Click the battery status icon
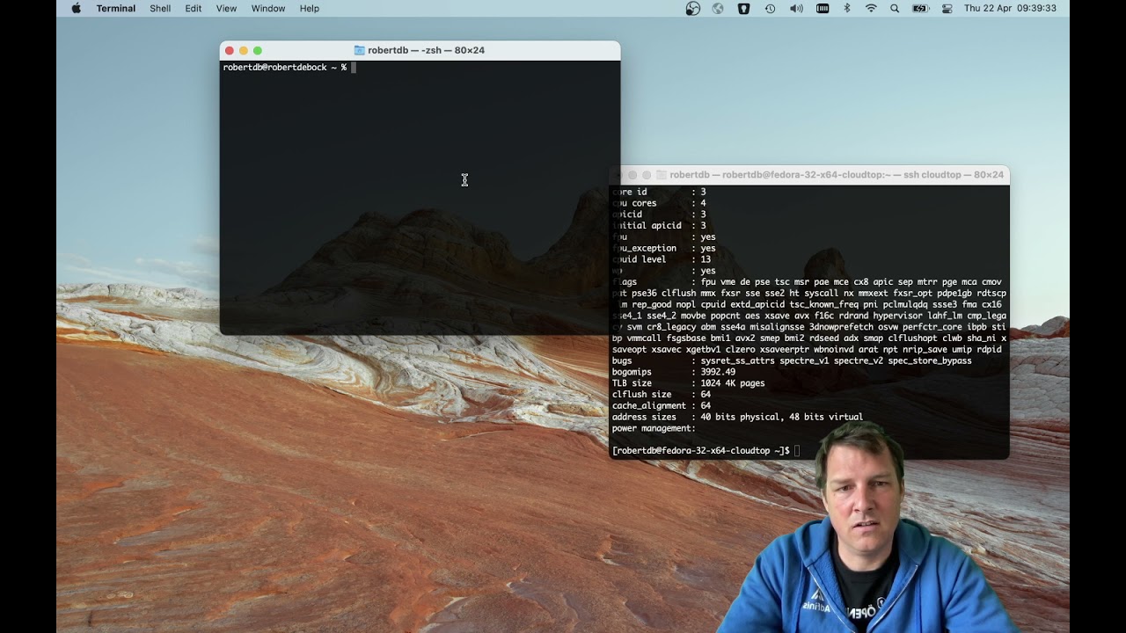 (x=920, y=8)
